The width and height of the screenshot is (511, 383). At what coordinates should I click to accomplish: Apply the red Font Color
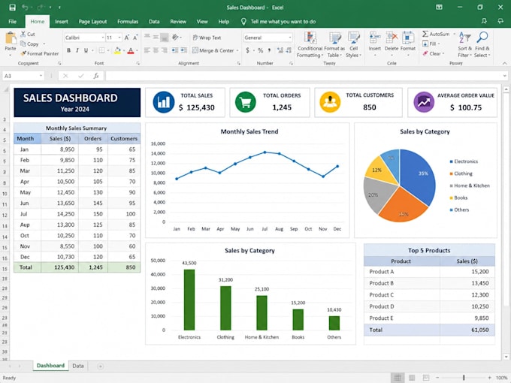pos(131,50)
